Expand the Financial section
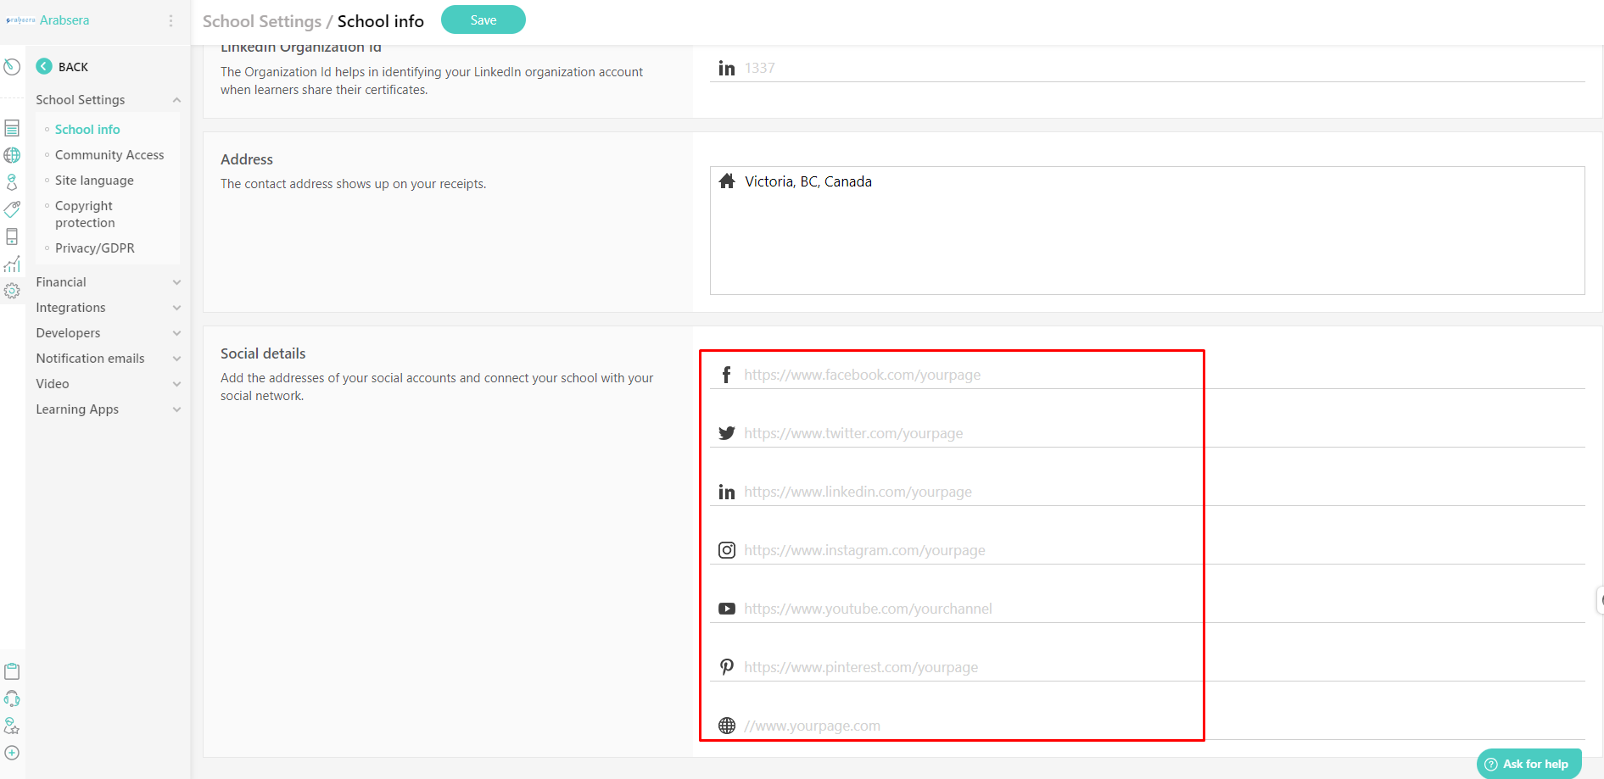This screenshot has height=779, width=1604. [x=108, y=282]
